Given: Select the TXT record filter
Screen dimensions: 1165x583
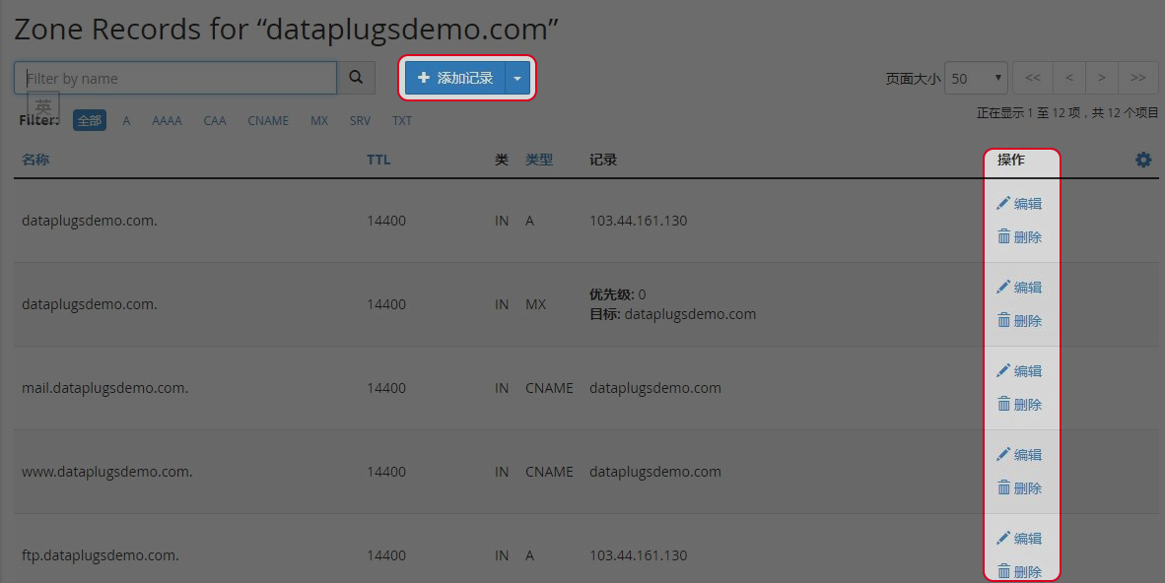Looking at the screenshot, I should [x=402, y=119].
